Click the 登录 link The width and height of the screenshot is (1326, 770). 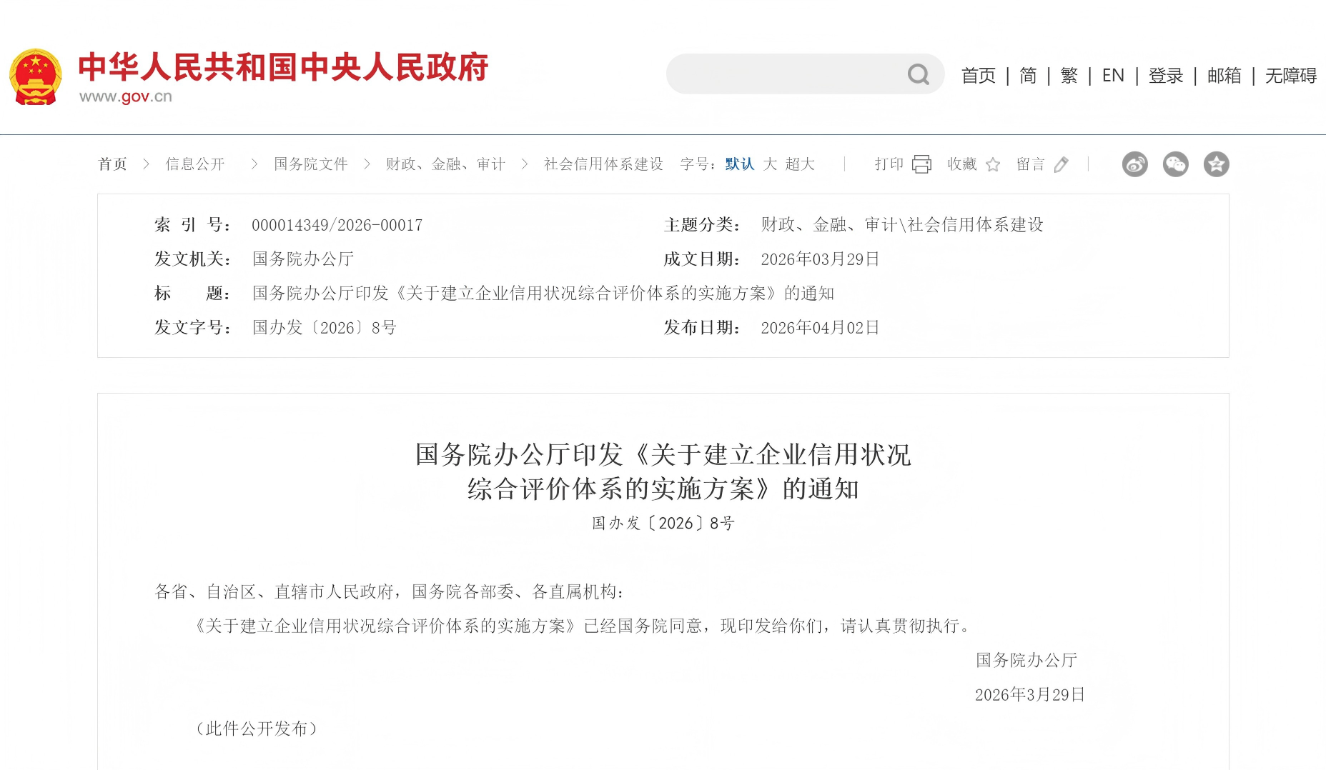point(1166,75)
